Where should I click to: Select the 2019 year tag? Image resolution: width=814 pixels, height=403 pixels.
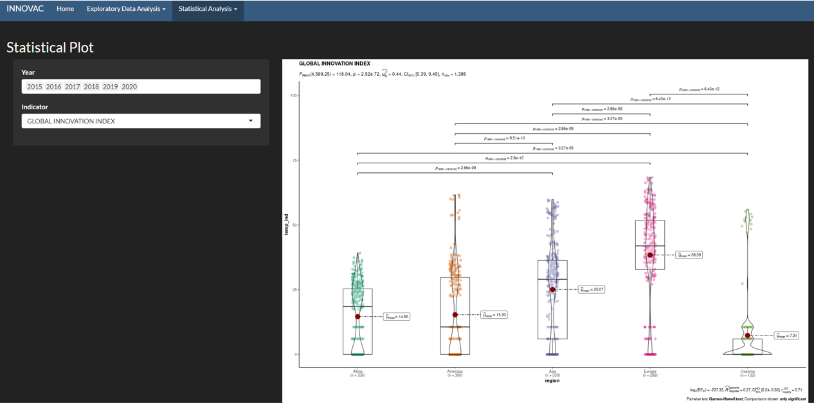111,87
